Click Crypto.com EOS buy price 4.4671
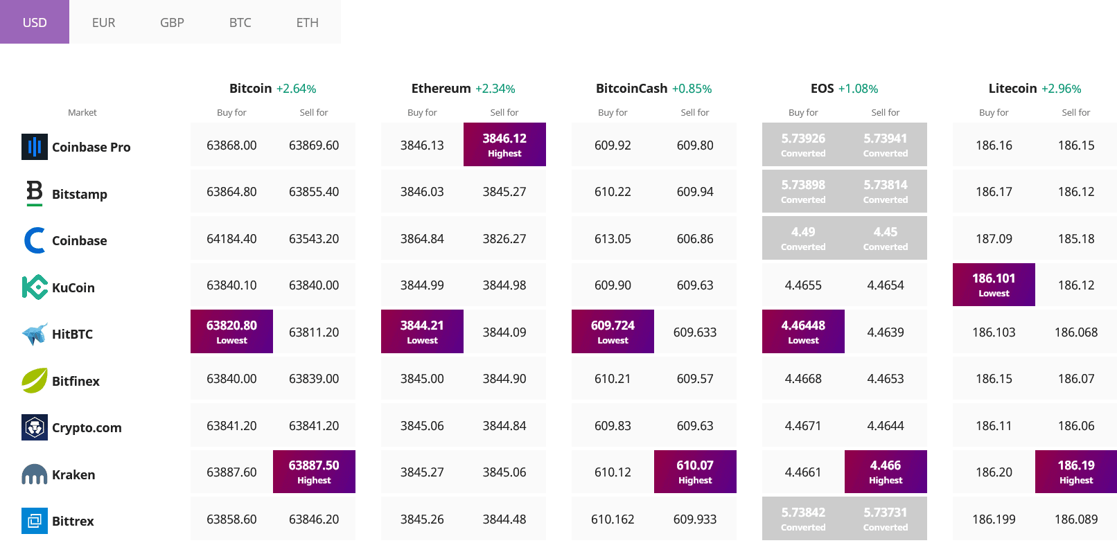Viewport: 1117px width, 543px height. tap(803, 425)
